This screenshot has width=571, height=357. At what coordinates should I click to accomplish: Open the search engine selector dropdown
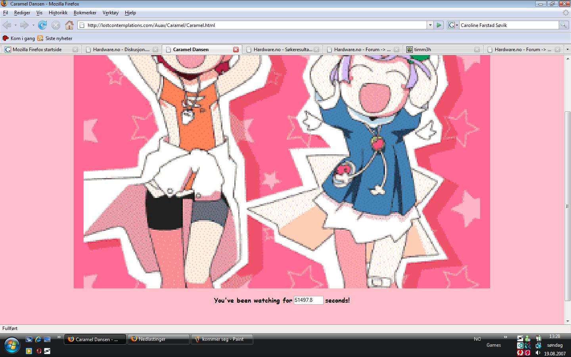[453, 25]
